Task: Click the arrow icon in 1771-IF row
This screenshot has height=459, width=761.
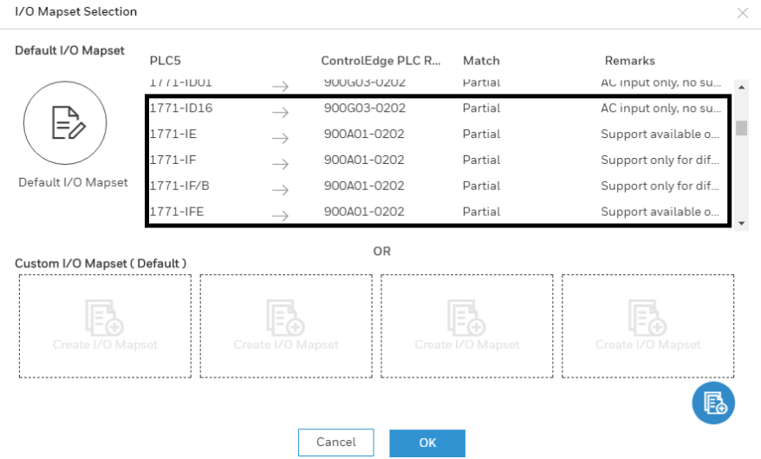Action: [280, 164]
